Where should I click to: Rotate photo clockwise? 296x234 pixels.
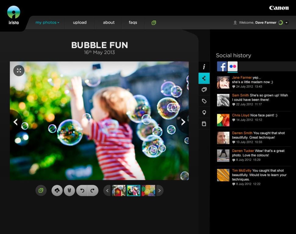coord(93,191)
